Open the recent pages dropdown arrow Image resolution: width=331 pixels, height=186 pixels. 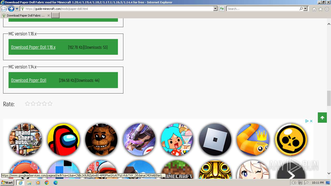(17, 9)
